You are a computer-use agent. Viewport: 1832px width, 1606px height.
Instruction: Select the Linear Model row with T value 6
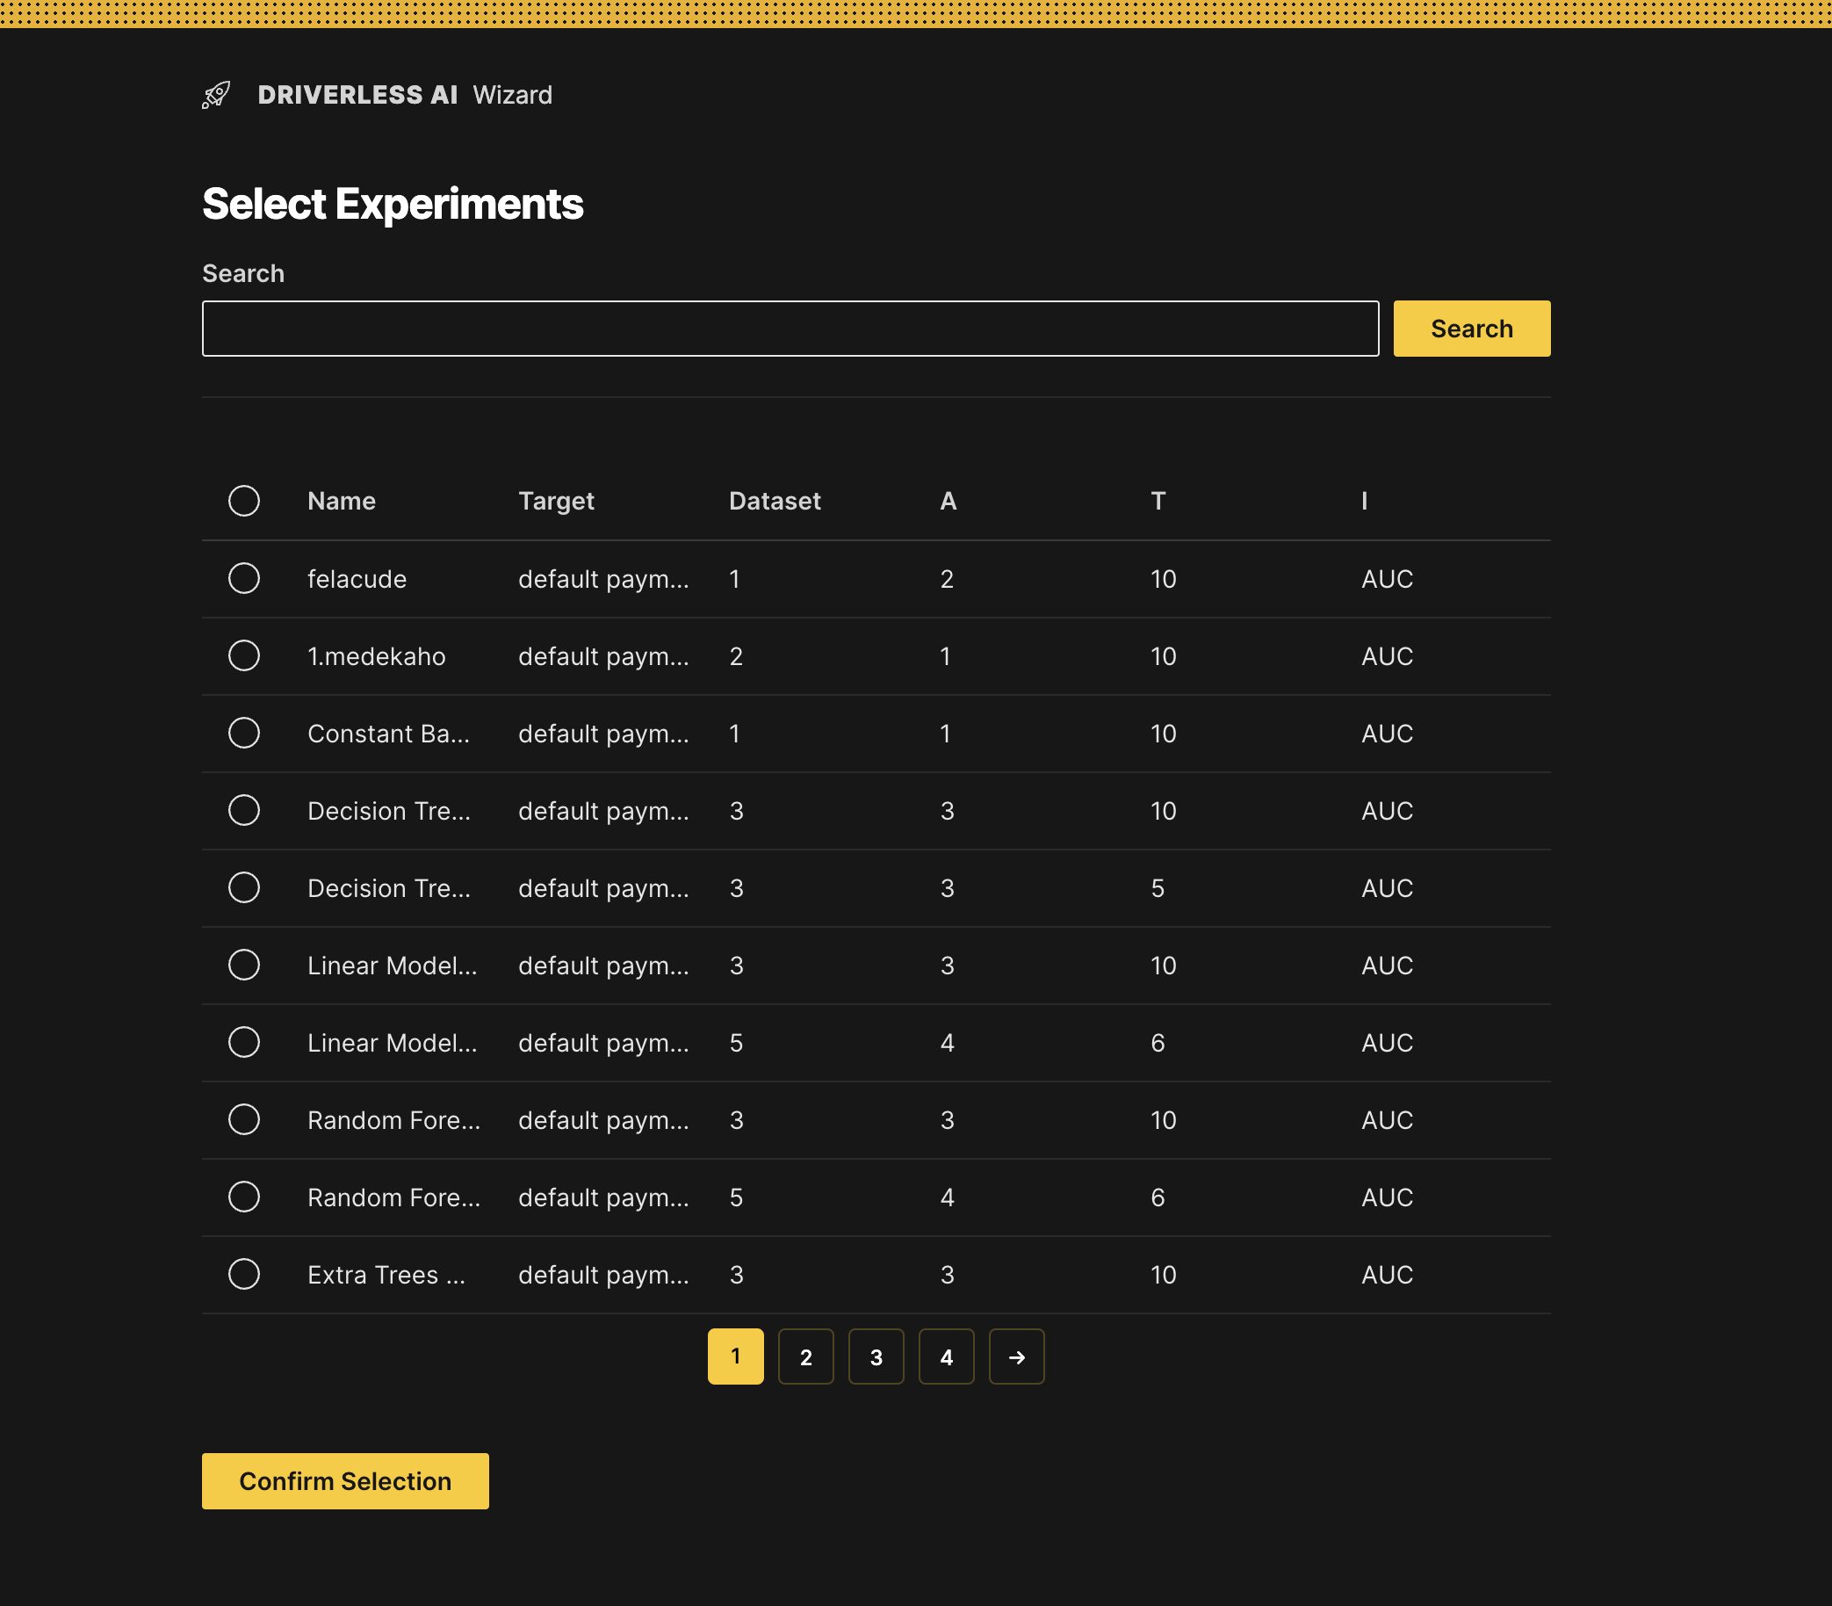[243, 1042]
